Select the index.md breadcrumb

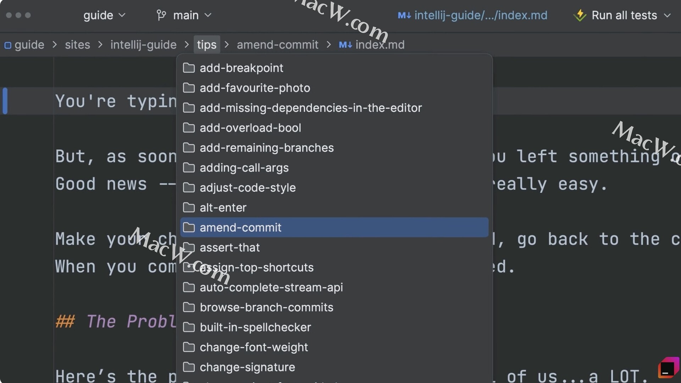click(380, 45)
